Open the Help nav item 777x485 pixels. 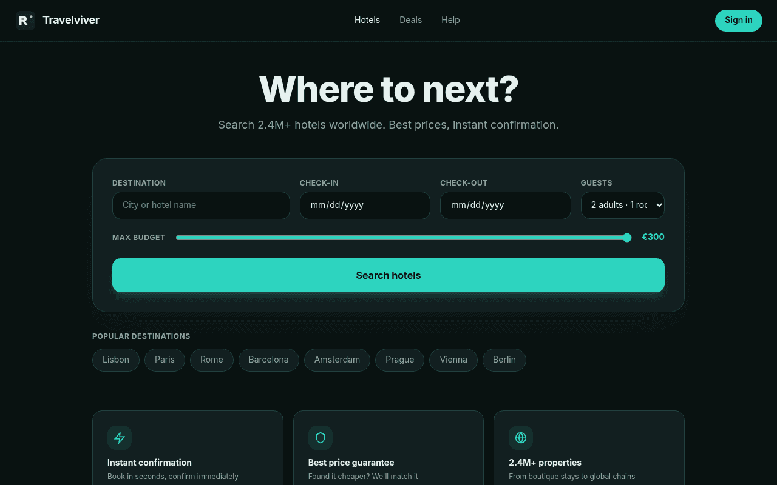[450, 20]
